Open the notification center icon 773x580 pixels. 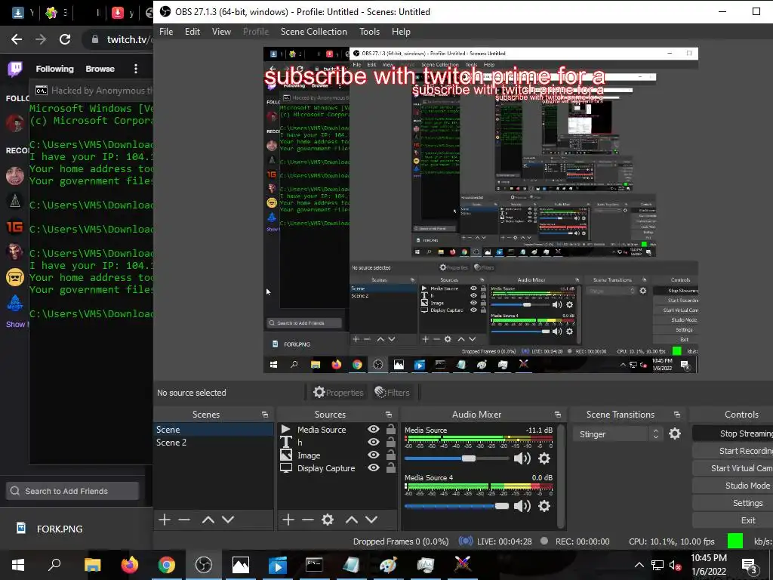[749, 565]
